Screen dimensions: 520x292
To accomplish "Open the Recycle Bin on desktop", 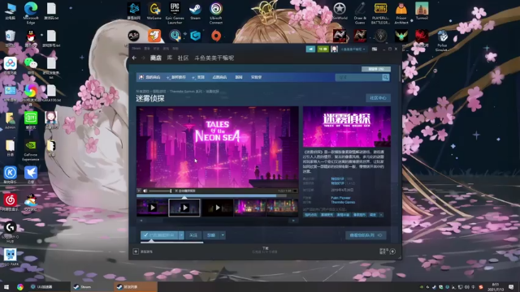I will (11, 38).
